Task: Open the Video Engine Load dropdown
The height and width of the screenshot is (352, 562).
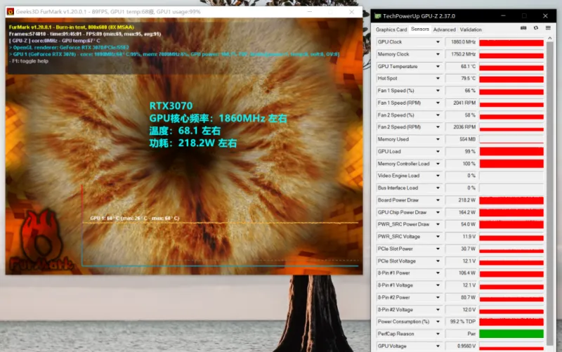Action: [438, 176]
